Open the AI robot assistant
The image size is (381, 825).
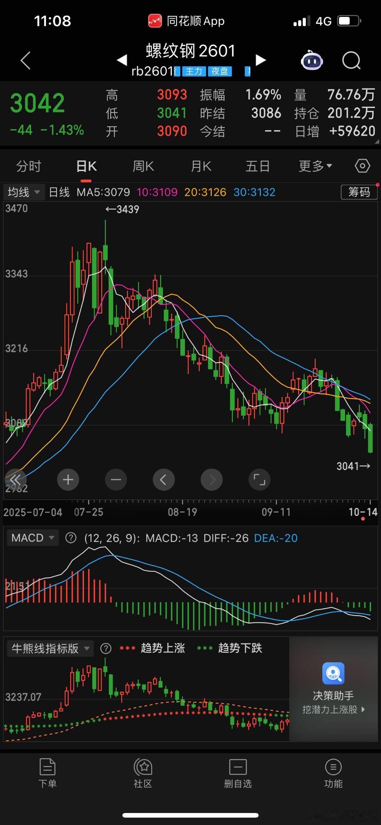(312, 60)
